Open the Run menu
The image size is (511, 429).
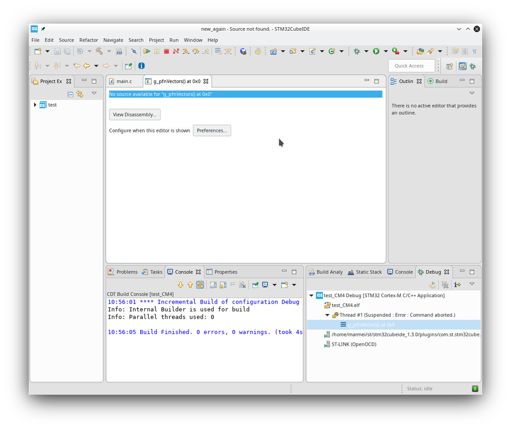174,40
